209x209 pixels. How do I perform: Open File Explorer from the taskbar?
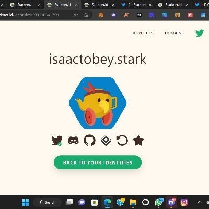[x=133, y=202]
